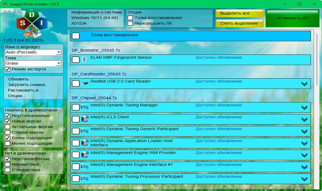Select checkbox of the large Точка восстановления row

[76, 36]
